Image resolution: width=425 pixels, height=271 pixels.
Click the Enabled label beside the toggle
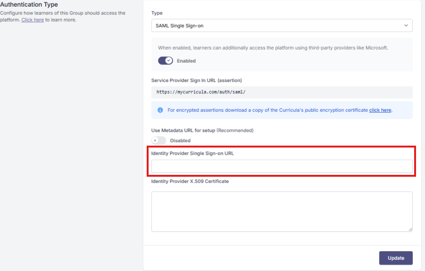click(x=186, y=61)
